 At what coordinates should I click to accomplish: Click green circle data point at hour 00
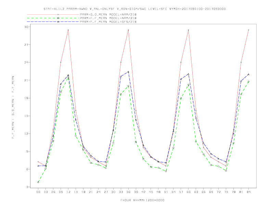point(38,182)
